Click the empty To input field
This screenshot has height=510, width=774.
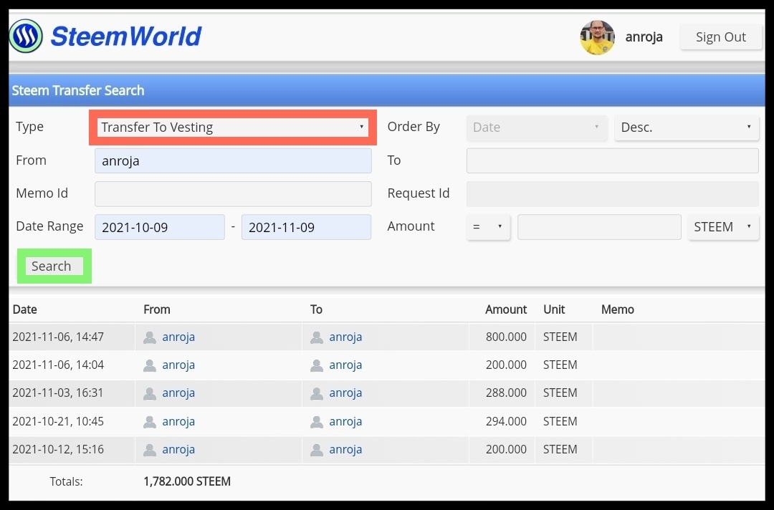tap(612, 160)
